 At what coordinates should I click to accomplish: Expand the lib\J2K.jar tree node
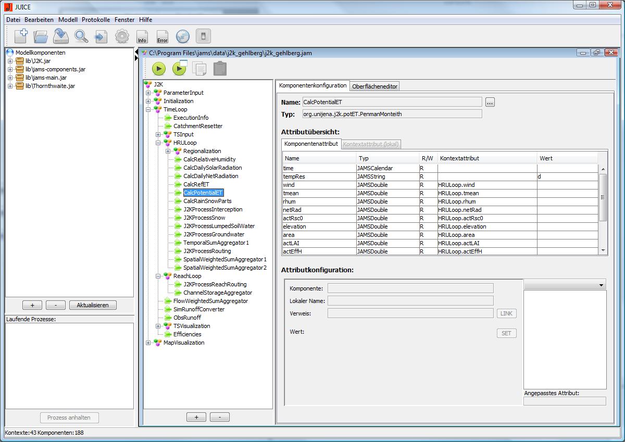click(10, 61)
